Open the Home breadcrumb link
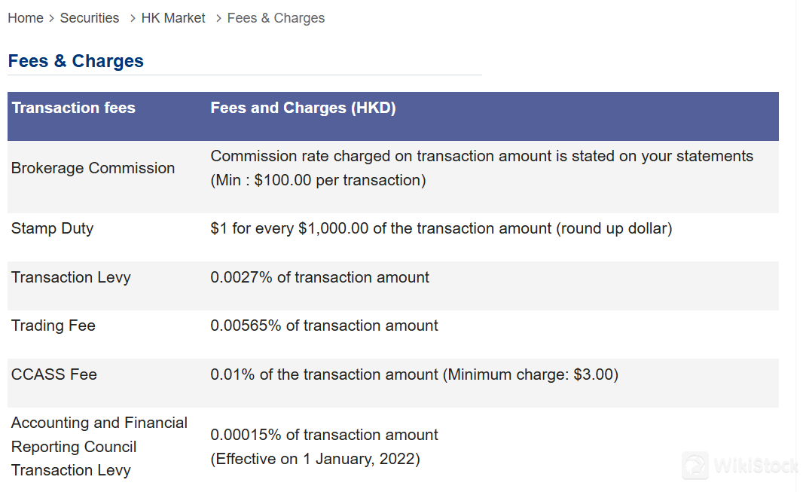Image resolution: width=806 pixels, height=492 pixels. pyautogui.click(x=25, y=17)
